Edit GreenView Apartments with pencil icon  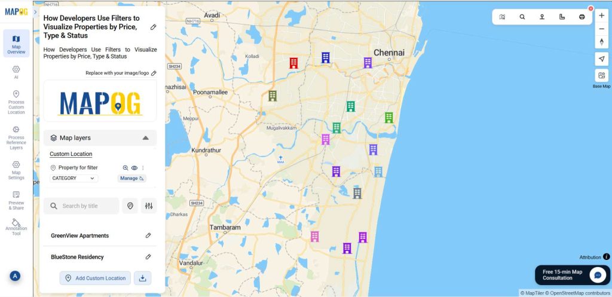(148, 235)
